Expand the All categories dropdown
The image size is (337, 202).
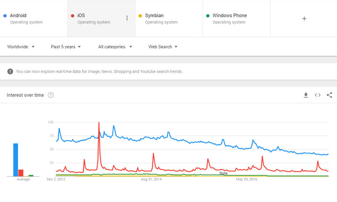coord(115,47)
